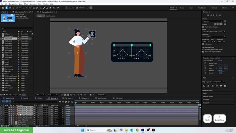Align layers to left edge
The image size is (236, 133).
tap(204, 86)
